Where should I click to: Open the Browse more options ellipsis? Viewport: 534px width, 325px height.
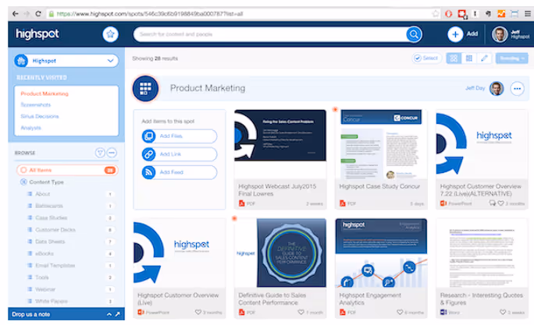112,153
